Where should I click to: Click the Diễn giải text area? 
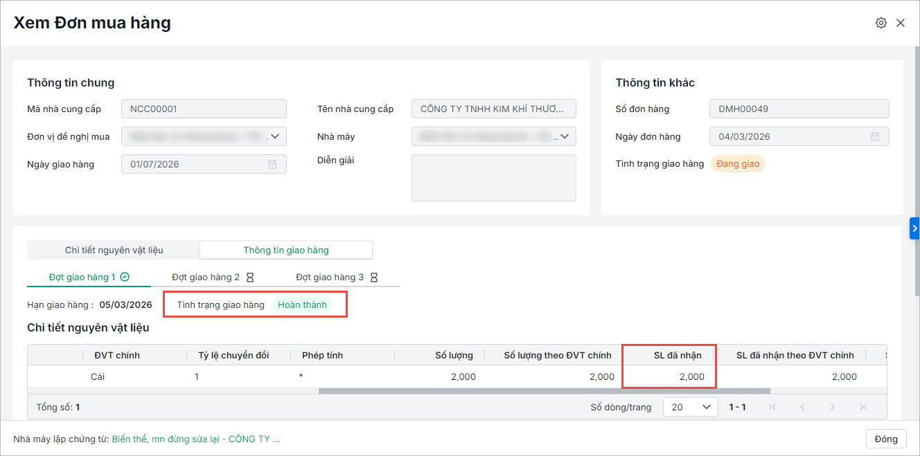(493, 178)
